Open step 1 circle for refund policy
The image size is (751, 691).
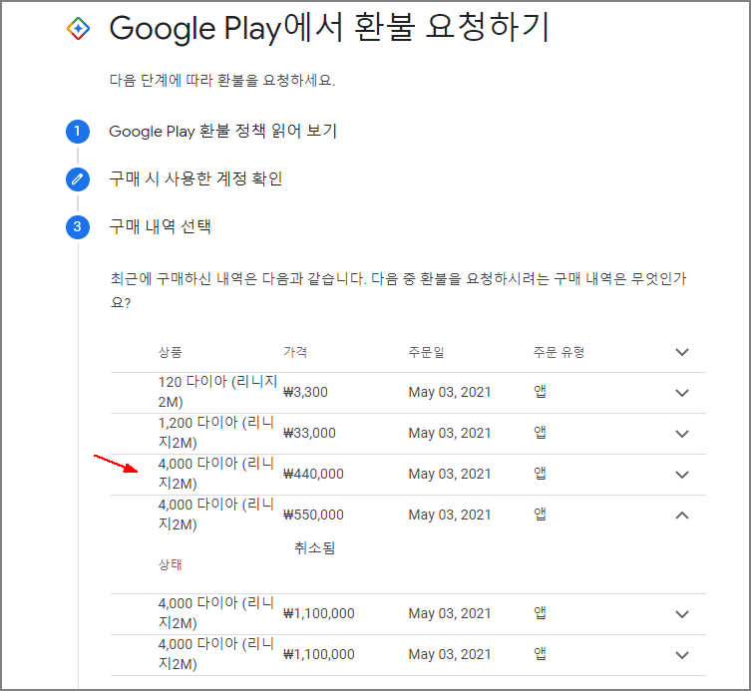pyautogui.click(x=78, y=132)
